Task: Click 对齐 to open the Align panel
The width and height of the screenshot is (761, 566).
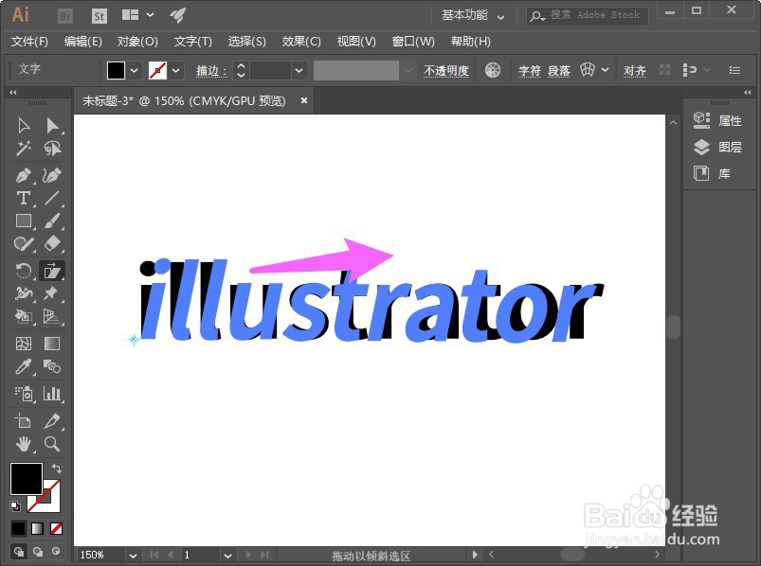Action: pyautogui.click(x=635, y=70)
